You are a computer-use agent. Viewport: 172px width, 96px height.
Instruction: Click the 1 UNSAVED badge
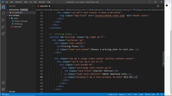(x=24, y=10)
